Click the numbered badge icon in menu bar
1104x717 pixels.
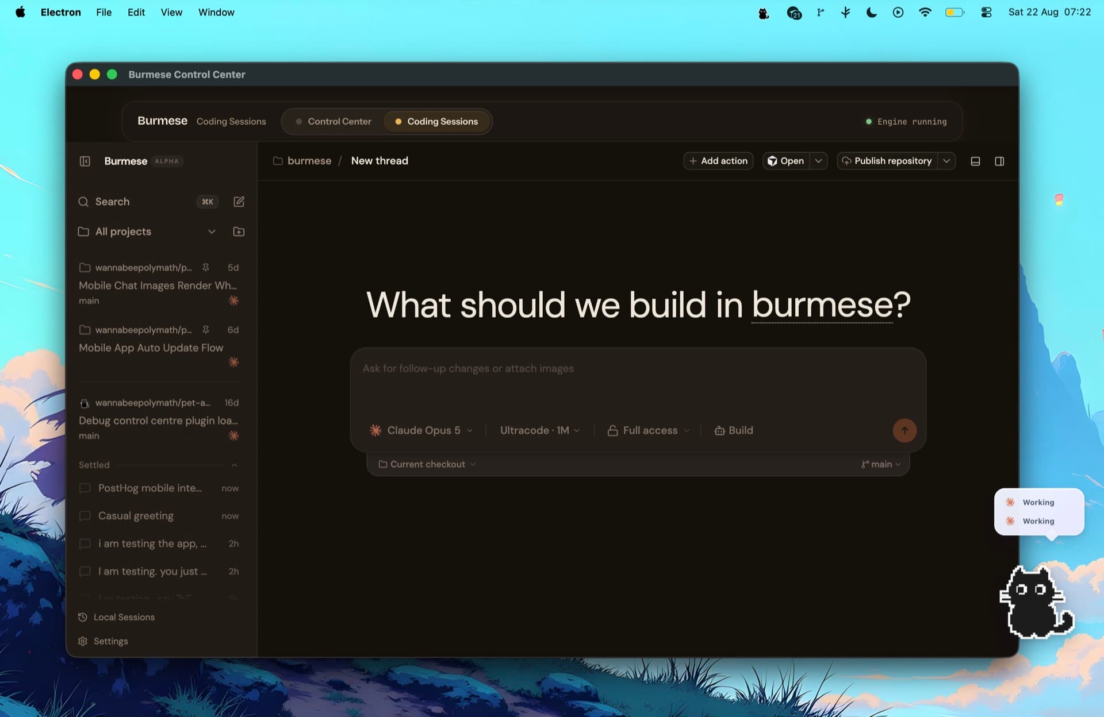(794, 13)
